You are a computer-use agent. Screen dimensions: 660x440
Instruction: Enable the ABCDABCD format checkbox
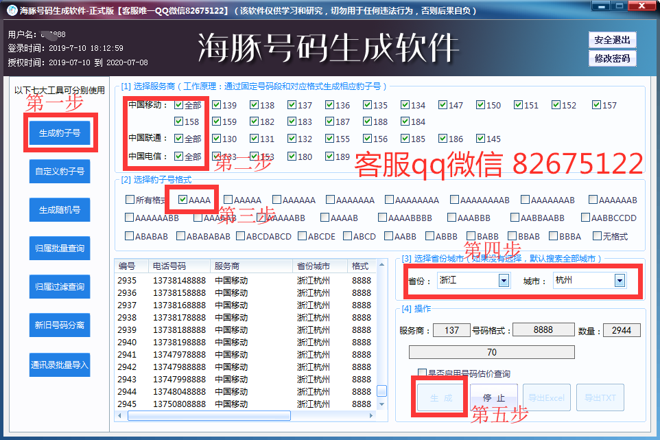tap(241, 236)
